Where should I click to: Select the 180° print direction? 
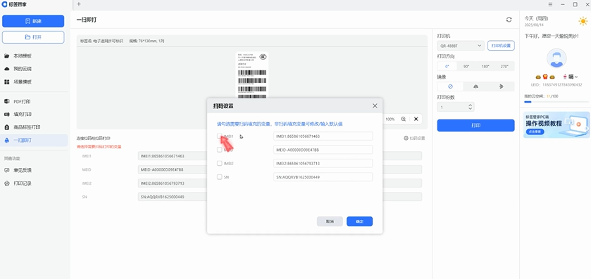(485, 66)
